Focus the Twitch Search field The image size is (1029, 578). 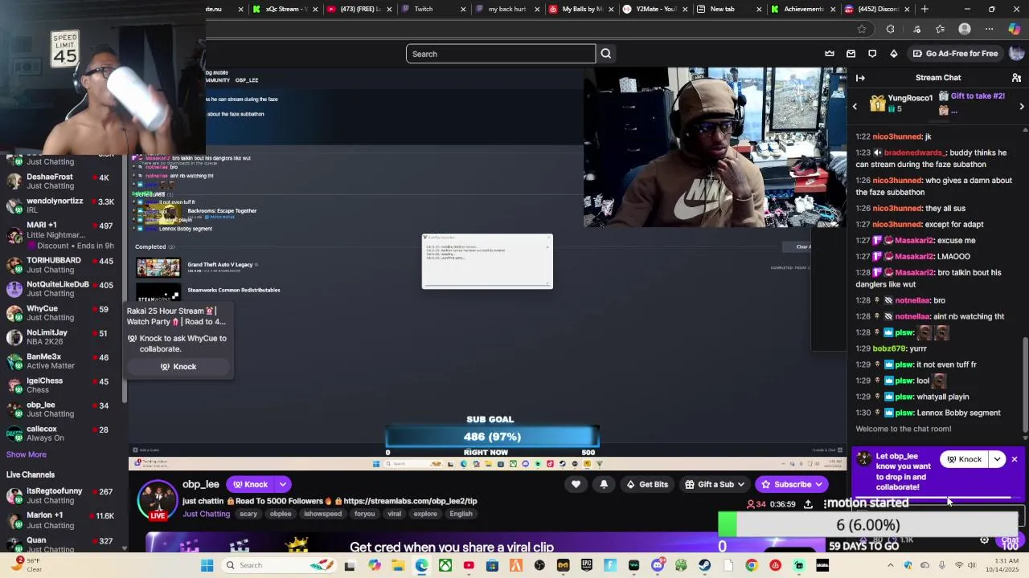[x=501, y=54]
